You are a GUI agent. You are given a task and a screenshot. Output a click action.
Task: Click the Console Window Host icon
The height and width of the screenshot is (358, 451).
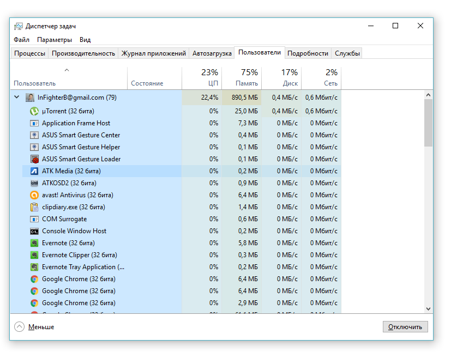pyautogui.click(x=34, y=231)
